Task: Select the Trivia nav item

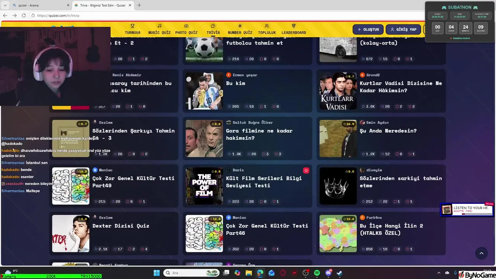Action: [x=213, y=29]
